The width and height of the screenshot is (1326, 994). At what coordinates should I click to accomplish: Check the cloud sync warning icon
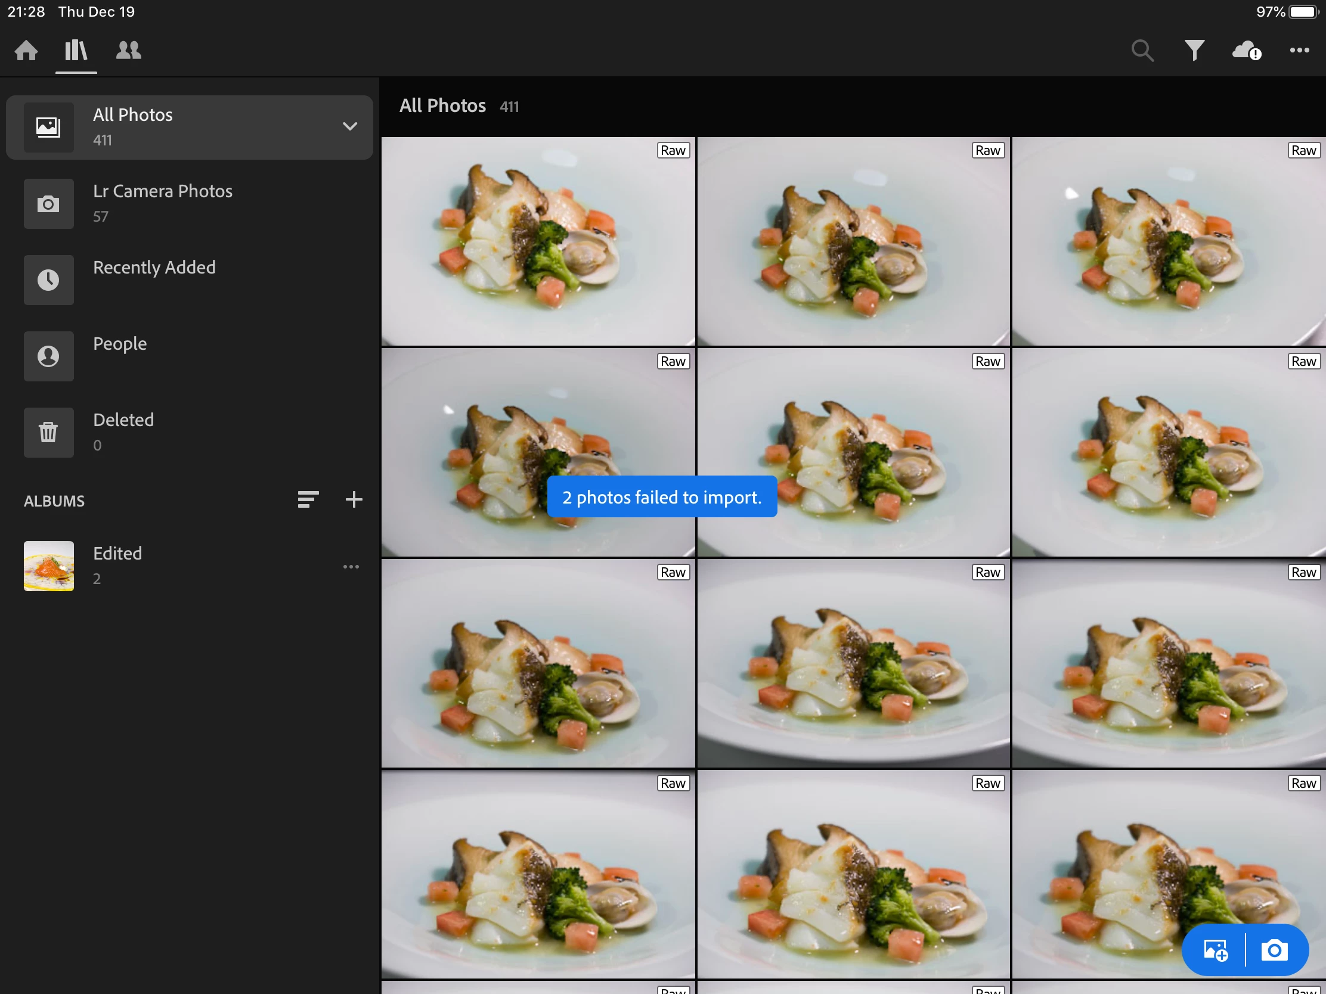[x=1246, y=51]
